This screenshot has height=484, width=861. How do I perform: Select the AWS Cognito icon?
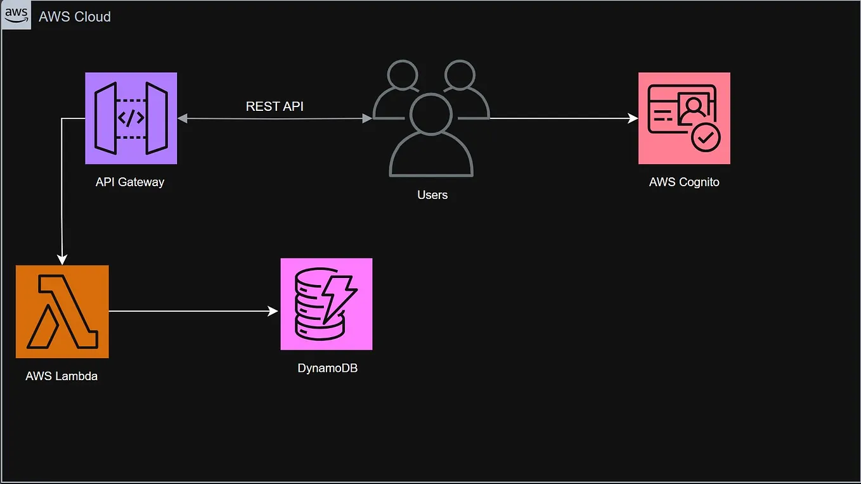pos(683,118)
